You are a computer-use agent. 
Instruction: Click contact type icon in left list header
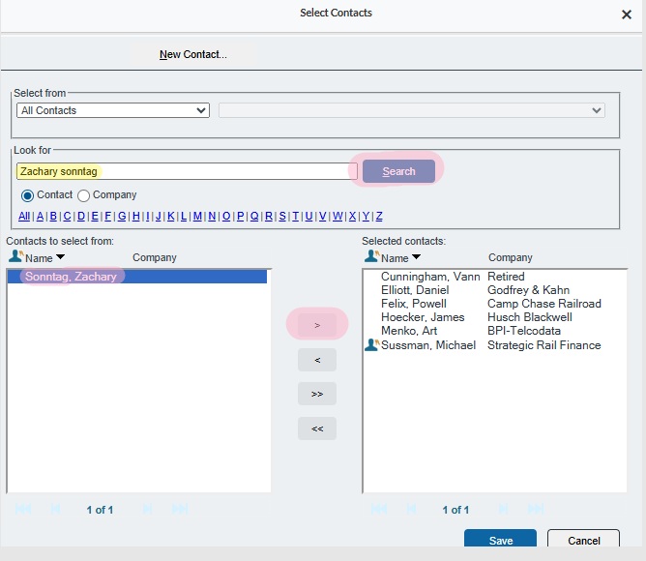tap(15, 257)
